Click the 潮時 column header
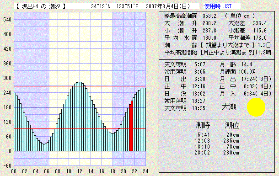 (203, 125)
